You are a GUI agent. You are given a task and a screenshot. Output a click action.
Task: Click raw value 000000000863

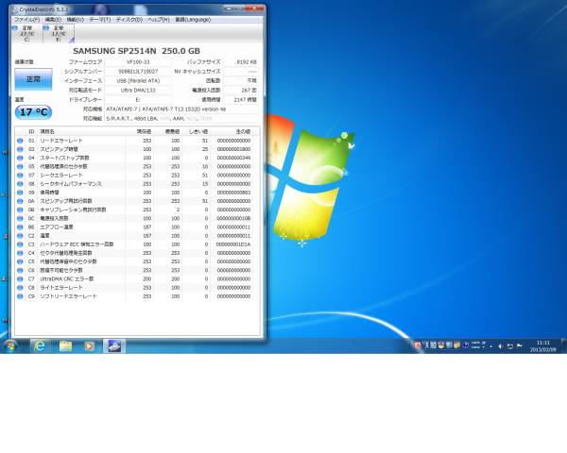(233, 193)
